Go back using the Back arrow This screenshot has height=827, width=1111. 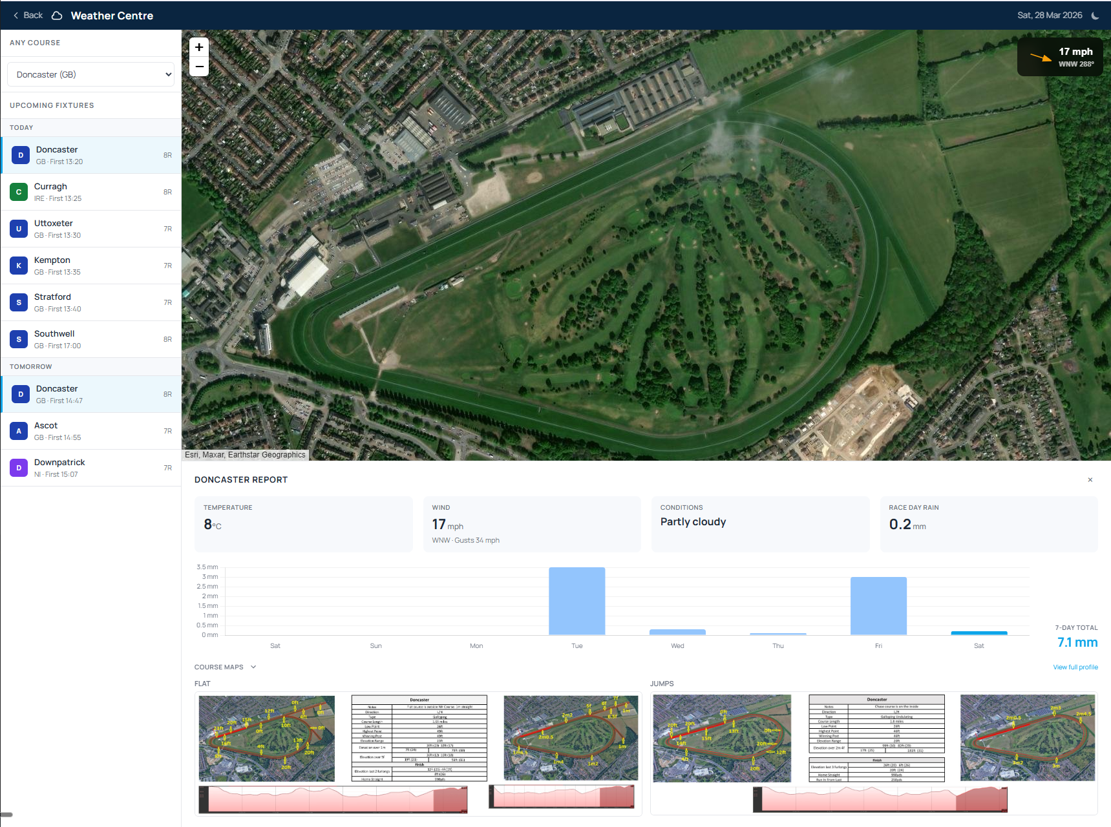coord(28,16)
